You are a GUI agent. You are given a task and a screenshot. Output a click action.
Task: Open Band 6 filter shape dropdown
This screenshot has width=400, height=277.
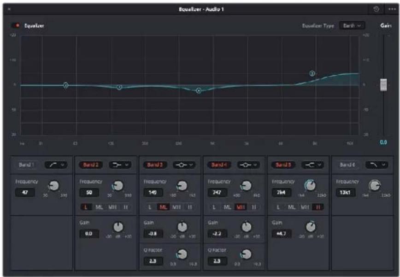click(377, 165)
